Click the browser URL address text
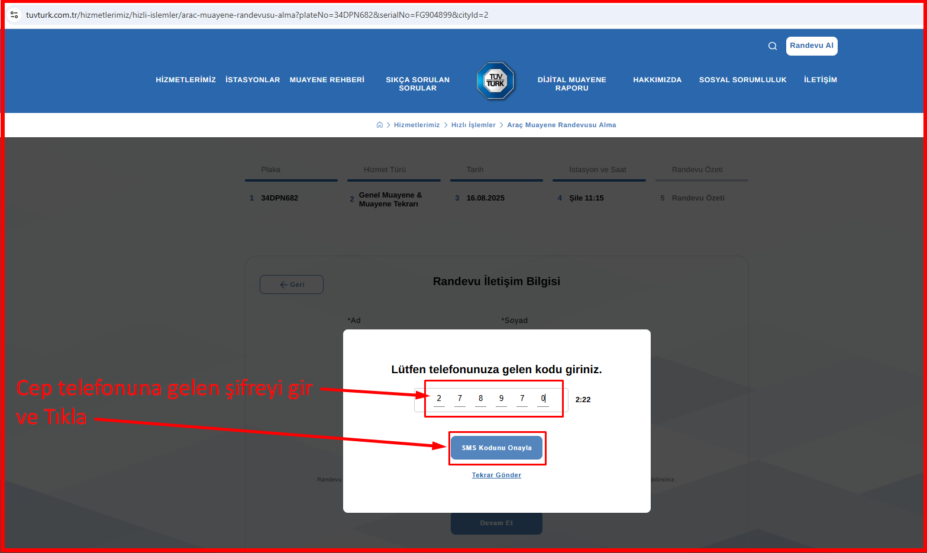927x553 pixels. 257,15
